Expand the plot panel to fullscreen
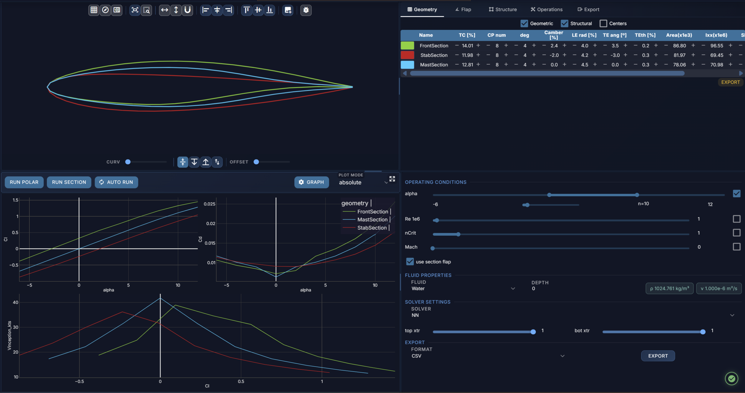This screenshot has width=745, height=393. tap(392, 179)
